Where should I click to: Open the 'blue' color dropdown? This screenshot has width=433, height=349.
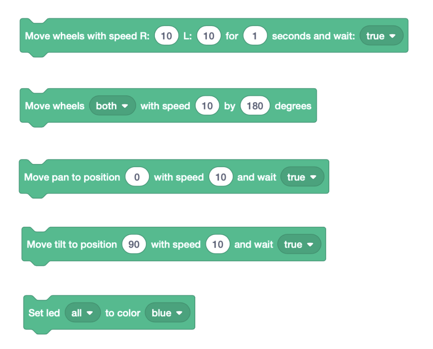tap(167, 313)
